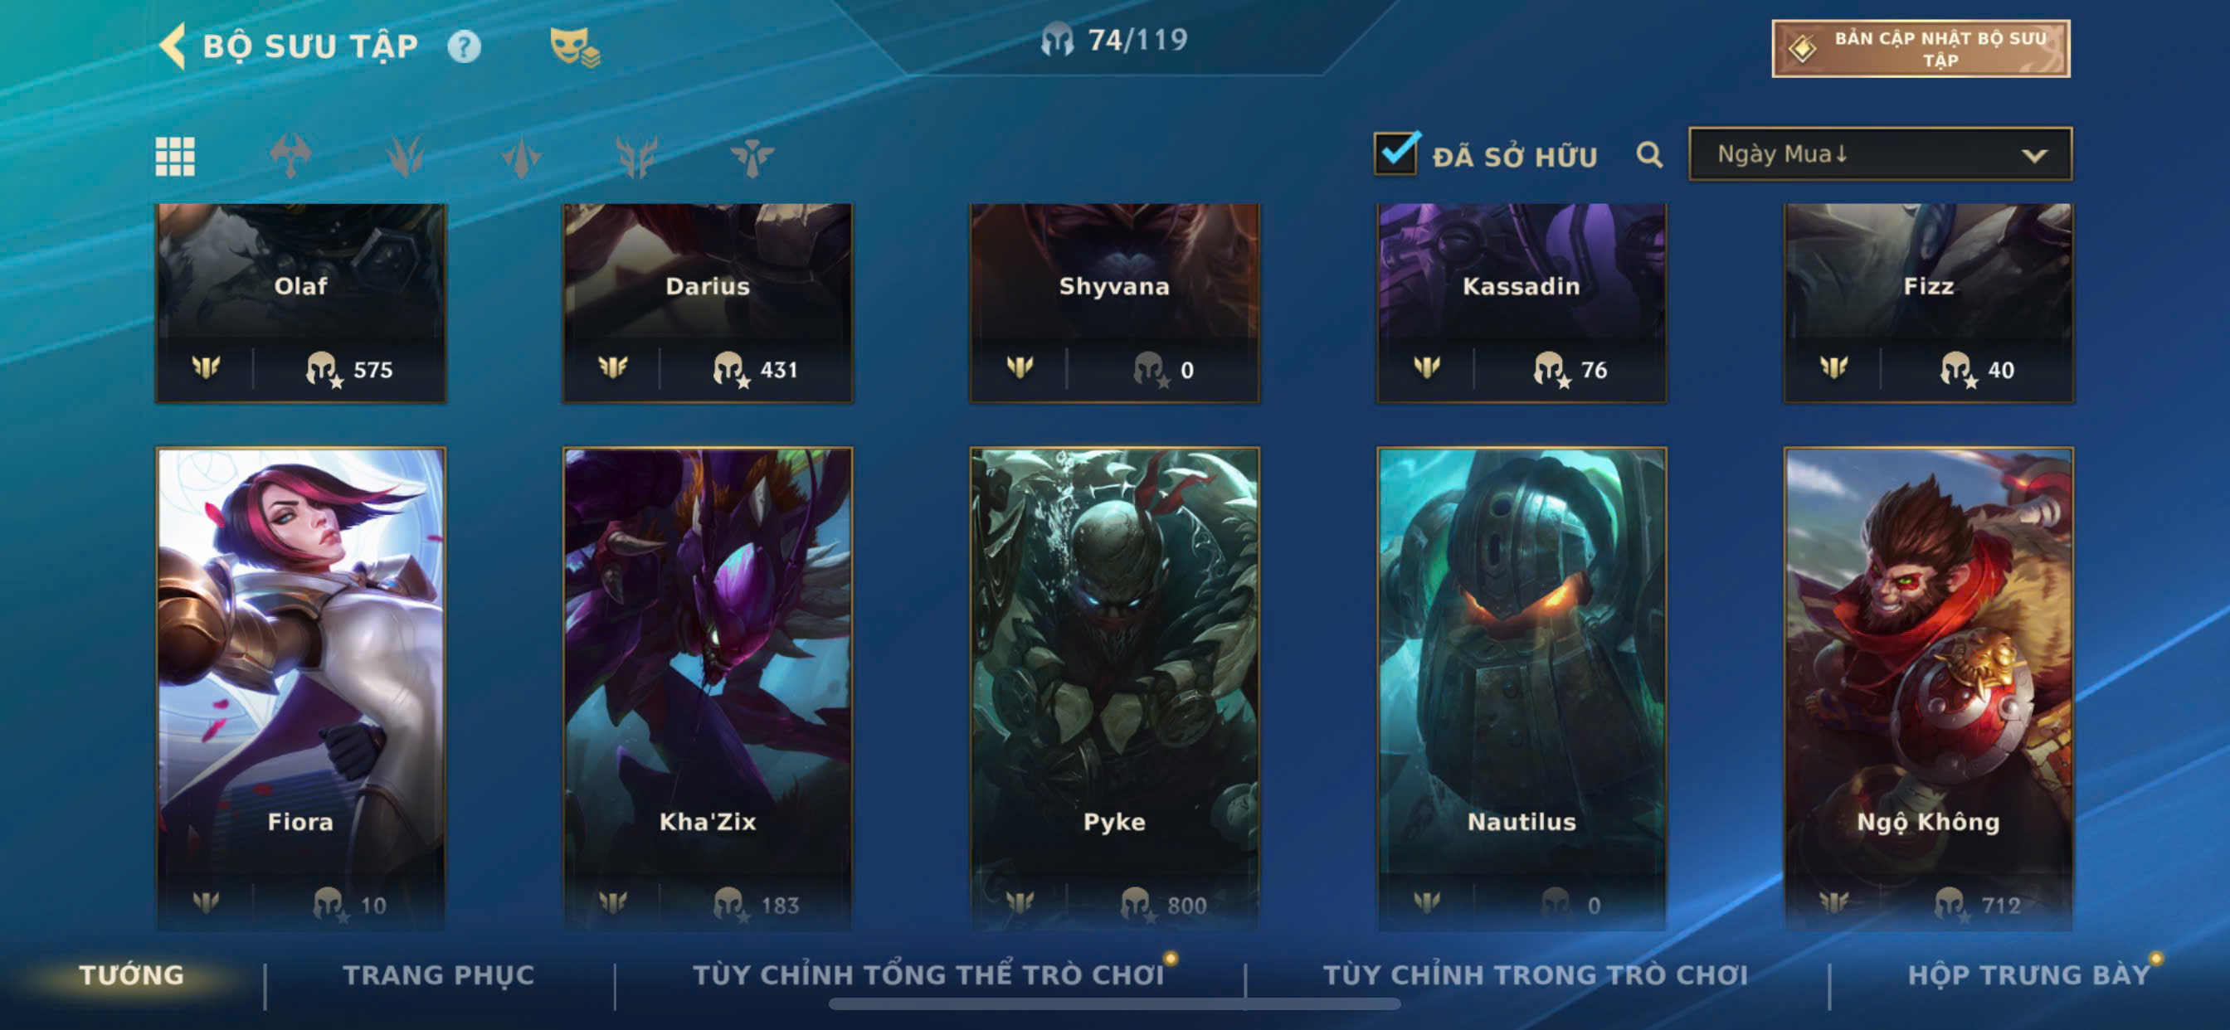Open the Fiora champion card
The height and width of the screenshot is (1030, 2230).
(300, 688)
